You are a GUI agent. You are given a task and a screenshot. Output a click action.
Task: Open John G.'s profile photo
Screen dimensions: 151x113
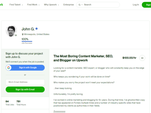[x=11, y=31]
